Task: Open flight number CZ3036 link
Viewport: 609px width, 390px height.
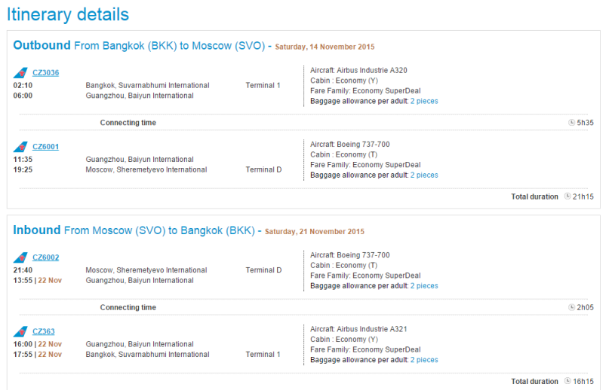Action: pyautogui.click(x=46, y=72)
